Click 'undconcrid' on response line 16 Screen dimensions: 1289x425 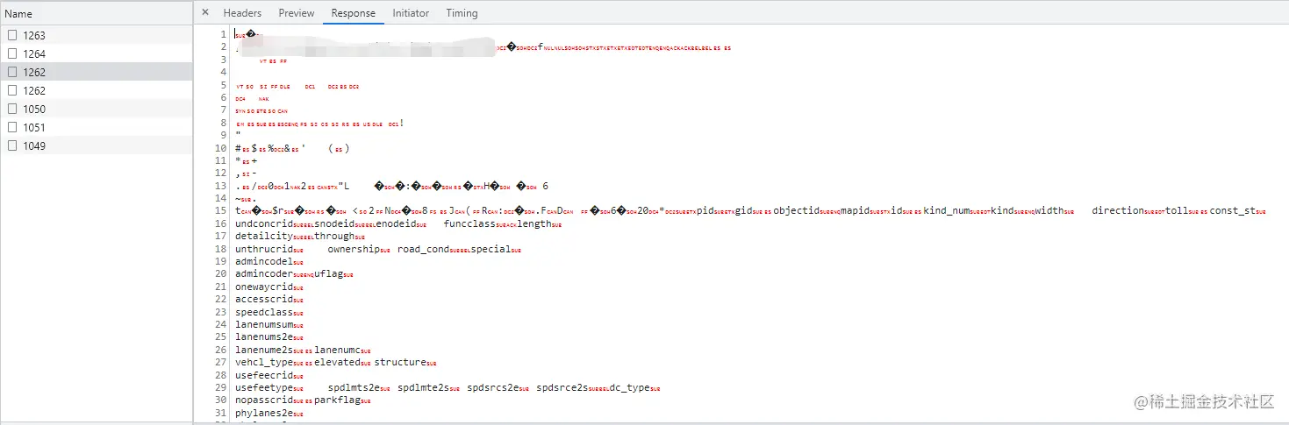coord(264,223)
